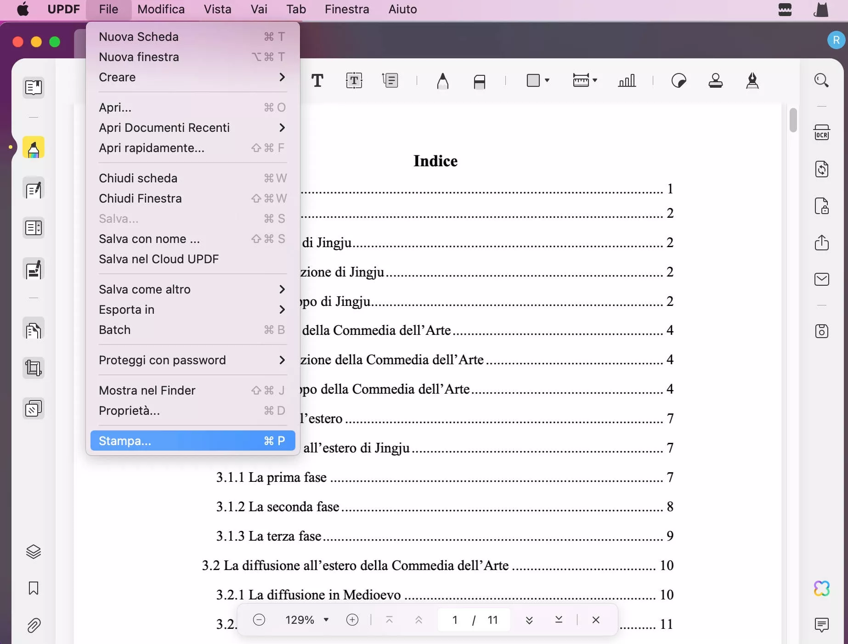The image size is (848, 644).
Task: Choose Salva con nome ... entry
Action: [192, 239]
